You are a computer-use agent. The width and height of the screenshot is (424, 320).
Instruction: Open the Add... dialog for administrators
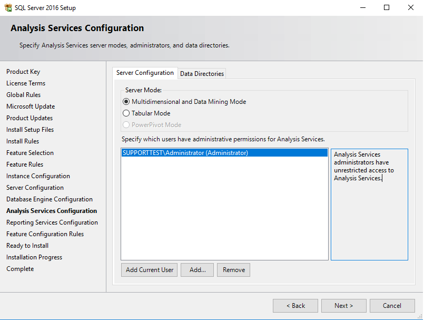point(197,269)
